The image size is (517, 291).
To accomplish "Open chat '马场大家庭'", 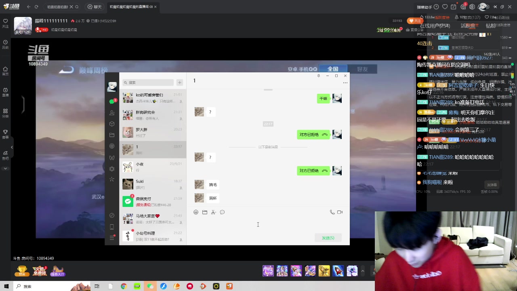I will [153, 219].
